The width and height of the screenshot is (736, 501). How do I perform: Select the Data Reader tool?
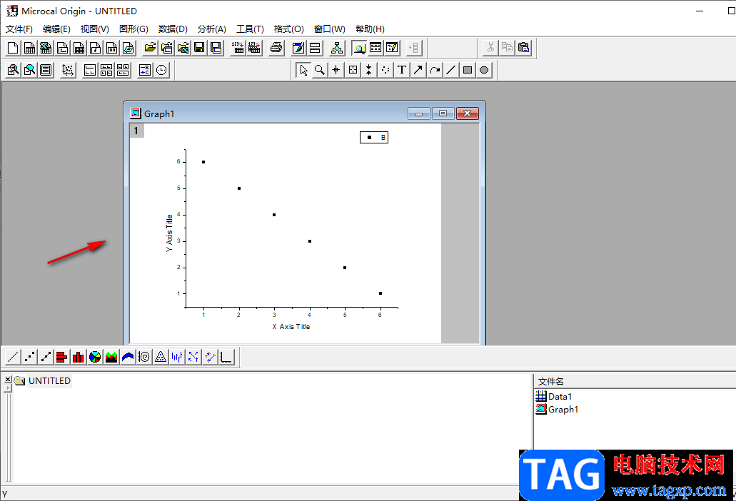(353, 71)
